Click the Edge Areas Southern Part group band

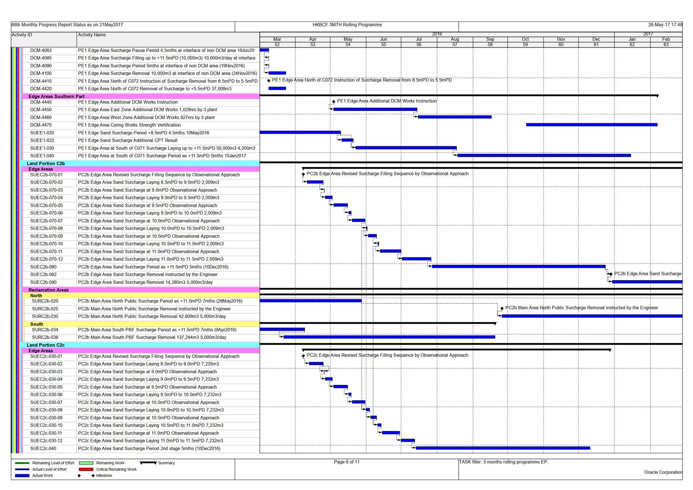point(141,96)
